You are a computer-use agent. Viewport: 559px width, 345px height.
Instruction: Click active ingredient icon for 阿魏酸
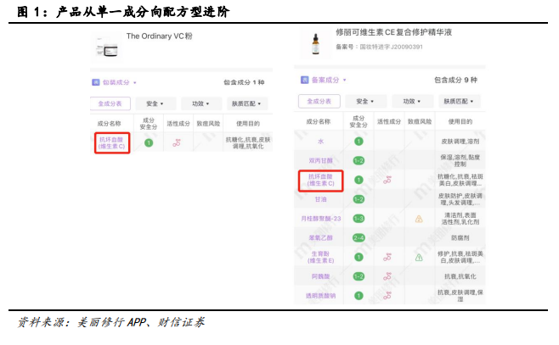coord(387,276)
